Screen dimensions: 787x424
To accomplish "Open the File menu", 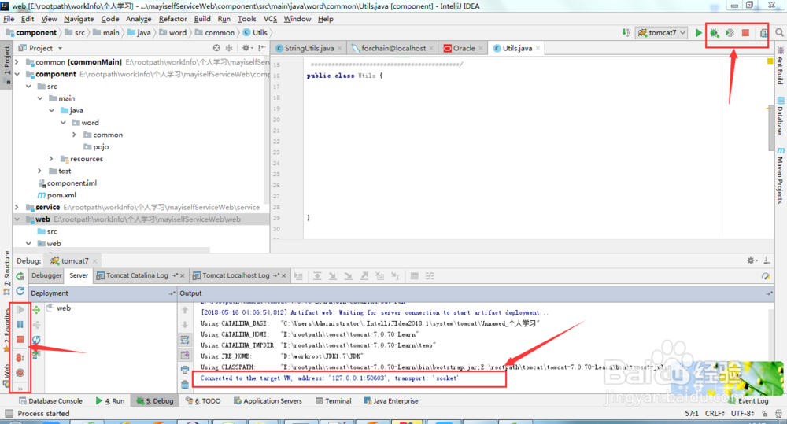I will (x=9, y=19).
